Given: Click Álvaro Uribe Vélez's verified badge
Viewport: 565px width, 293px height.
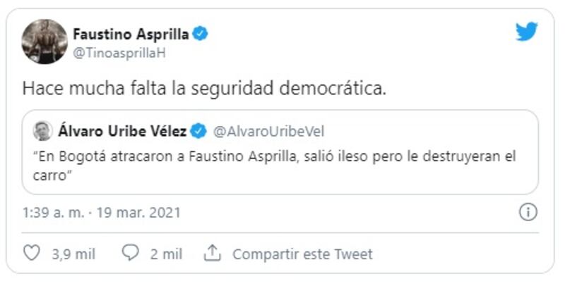Looking at the screenshot, I should click(199, 131).
